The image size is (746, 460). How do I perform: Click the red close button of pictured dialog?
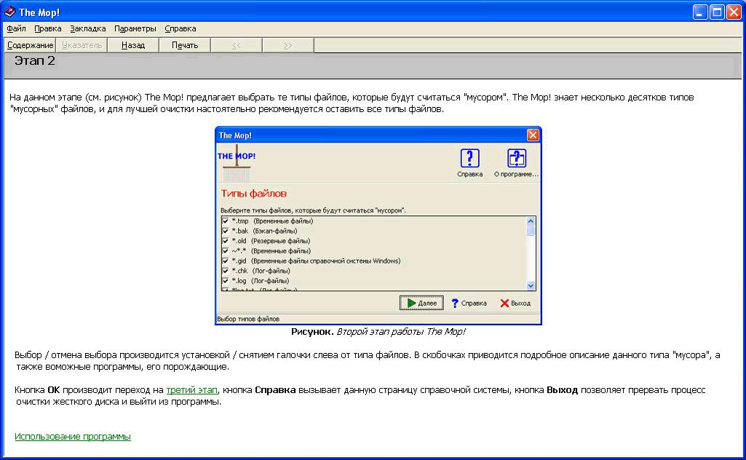pyautogui.click(x=533, y=135)
